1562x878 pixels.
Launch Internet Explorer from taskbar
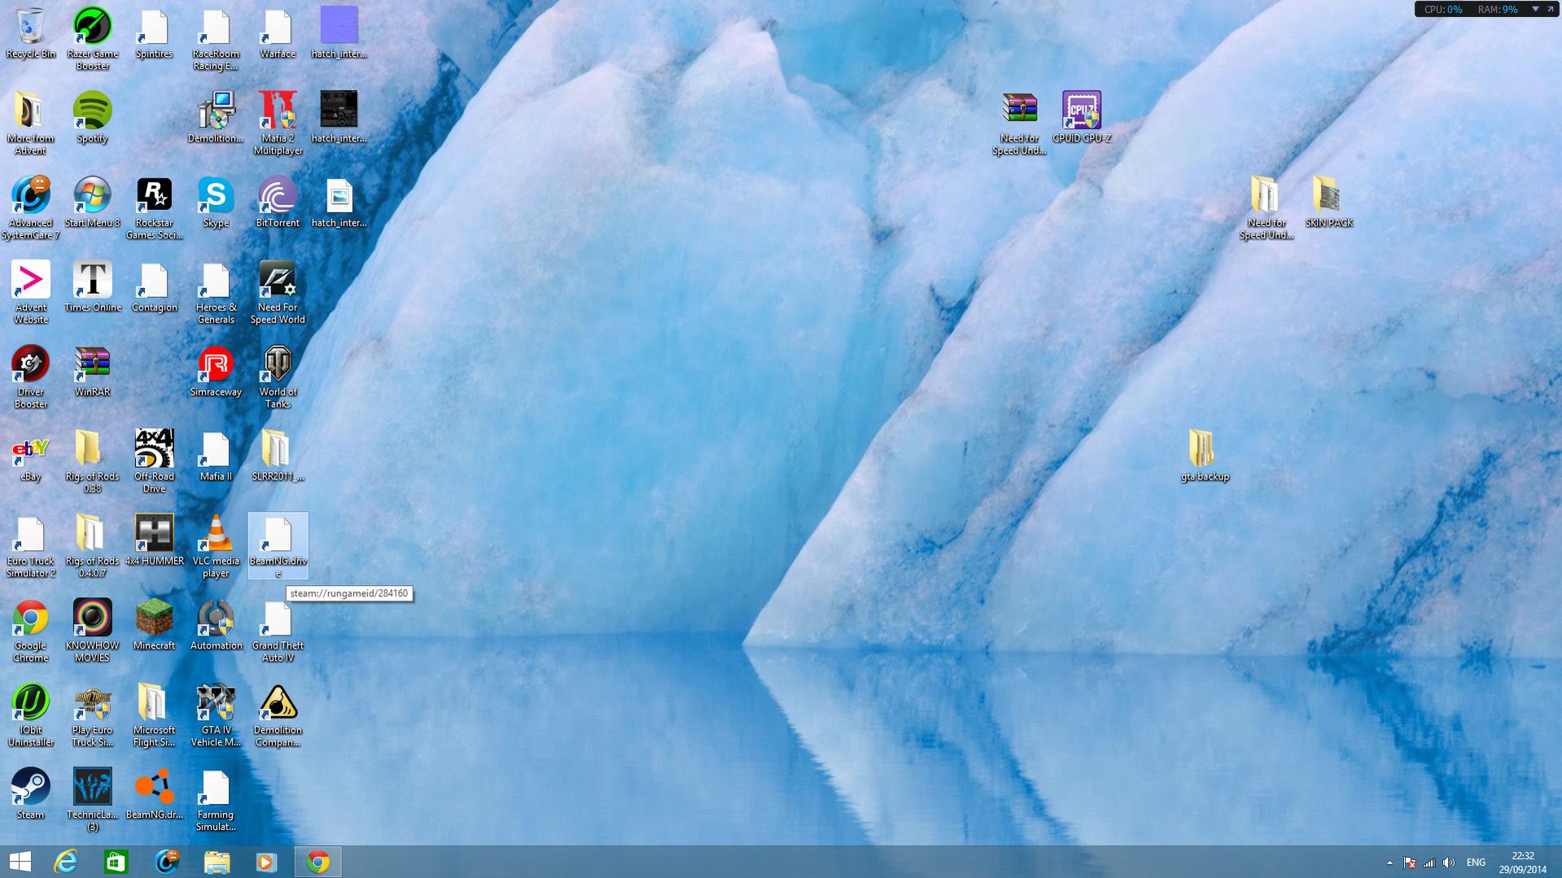[x=65, y=862]
